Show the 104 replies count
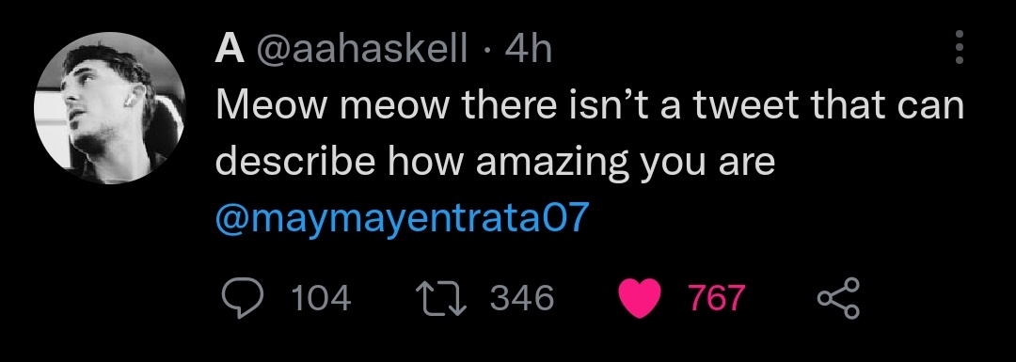The width and height of the screenshot is (1016, 362). (322, 299)
